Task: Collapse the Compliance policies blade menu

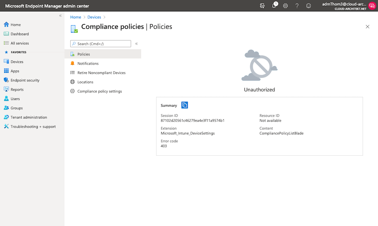Action: click(x=136, y=43)
